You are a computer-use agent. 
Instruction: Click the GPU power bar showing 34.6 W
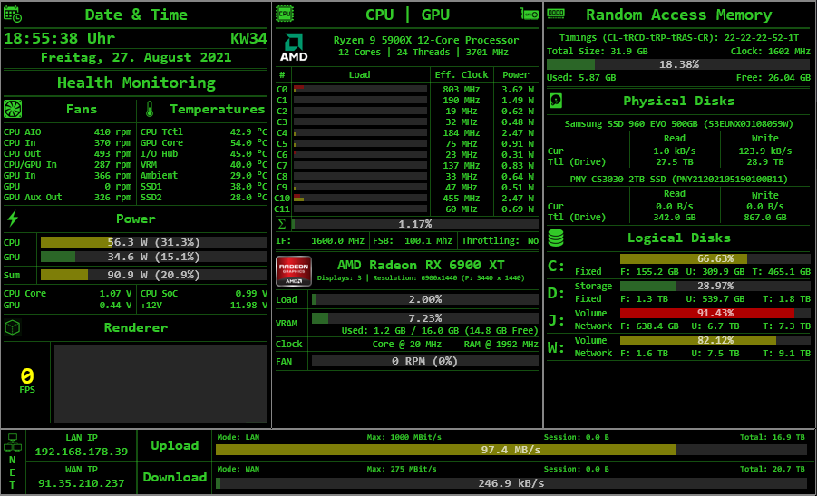[154, 257]
